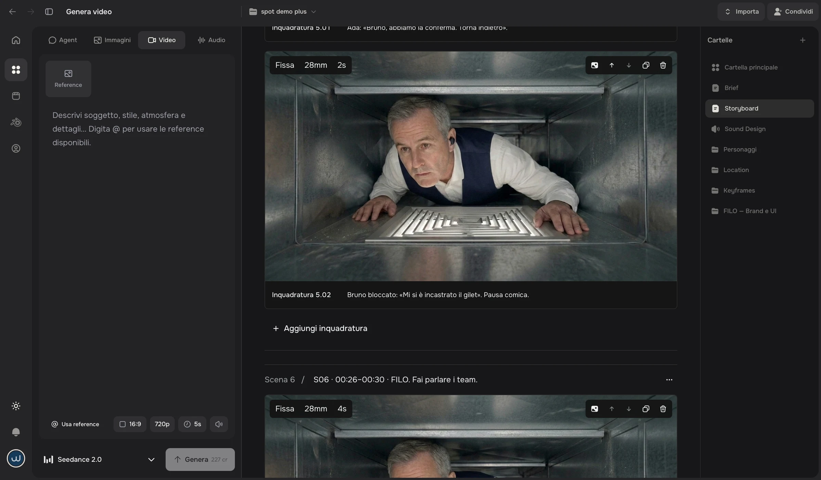Switch to the Immagini tab
This screenshot has height=480, width=821.
(x=112, y=40)
